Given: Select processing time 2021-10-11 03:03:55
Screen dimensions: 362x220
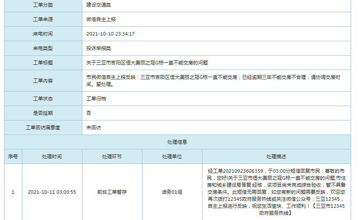Looking at the screenshot, I should [x=52, y=192].
